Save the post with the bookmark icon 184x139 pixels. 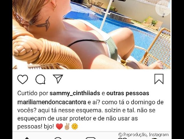159,79
